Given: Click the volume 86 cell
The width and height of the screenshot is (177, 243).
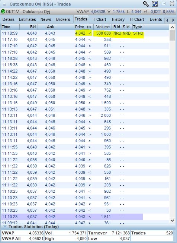Looking at the screenshot, I should [109, 160].
